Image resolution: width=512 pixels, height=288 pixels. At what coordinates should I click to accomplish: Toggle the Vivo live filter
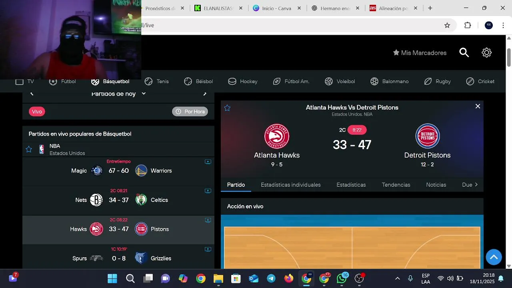(x=37, y=112)
